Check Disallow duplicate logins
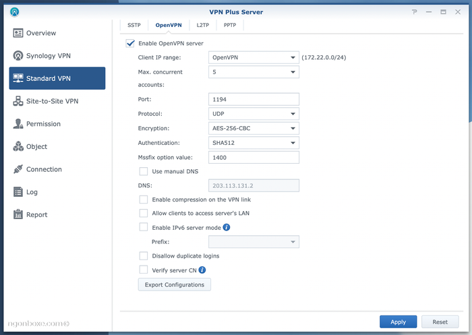This screenshot has height=335, width=472. pyautogui.click(x=144, y=256)
